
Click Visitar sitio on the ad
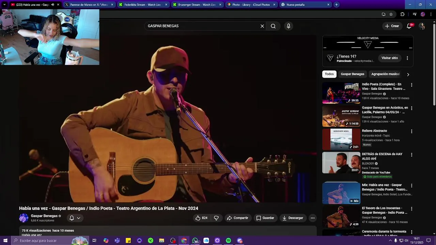tap(390, 58)
